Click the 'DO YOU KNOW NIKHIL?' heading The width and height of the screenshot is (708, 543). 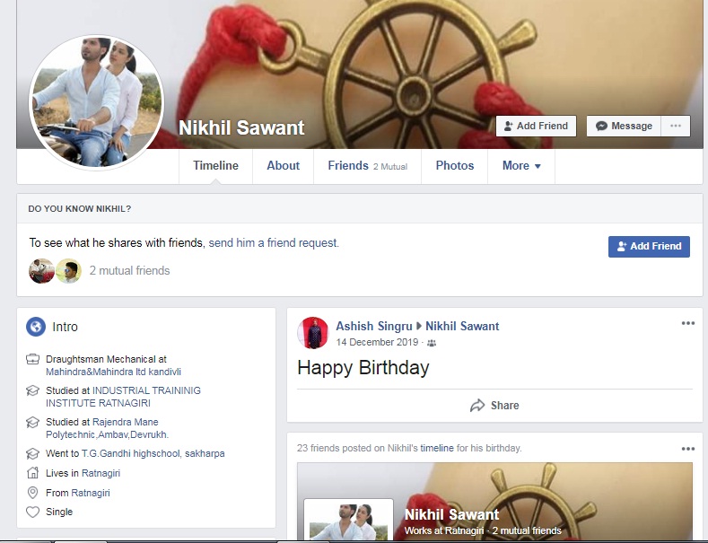click(x=80, y=209)
